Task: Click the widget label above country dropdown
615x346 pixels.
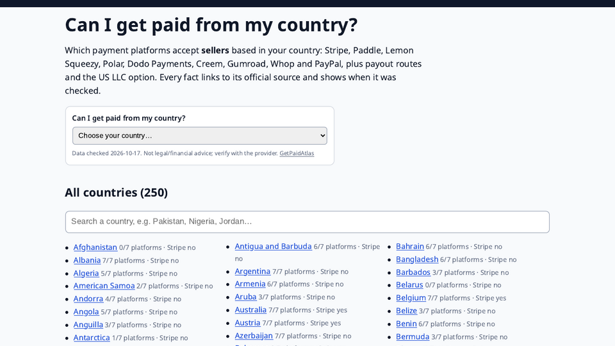Action: tap(129, 118)
